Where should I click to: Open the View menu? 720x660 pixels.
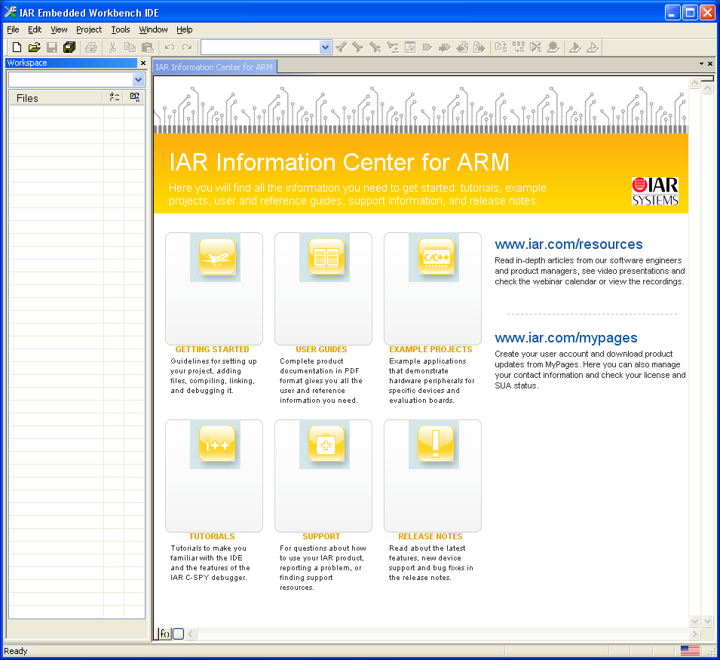pyautogui.click(x=59, y=29)
